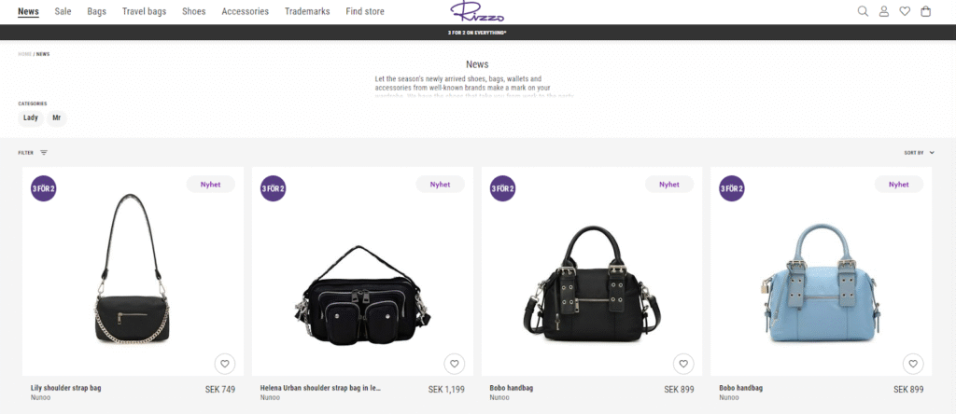956x414 pixels.
Task: Open the blue Bobo handbag image
Action: pyautogui.click(x=821, y=282)
